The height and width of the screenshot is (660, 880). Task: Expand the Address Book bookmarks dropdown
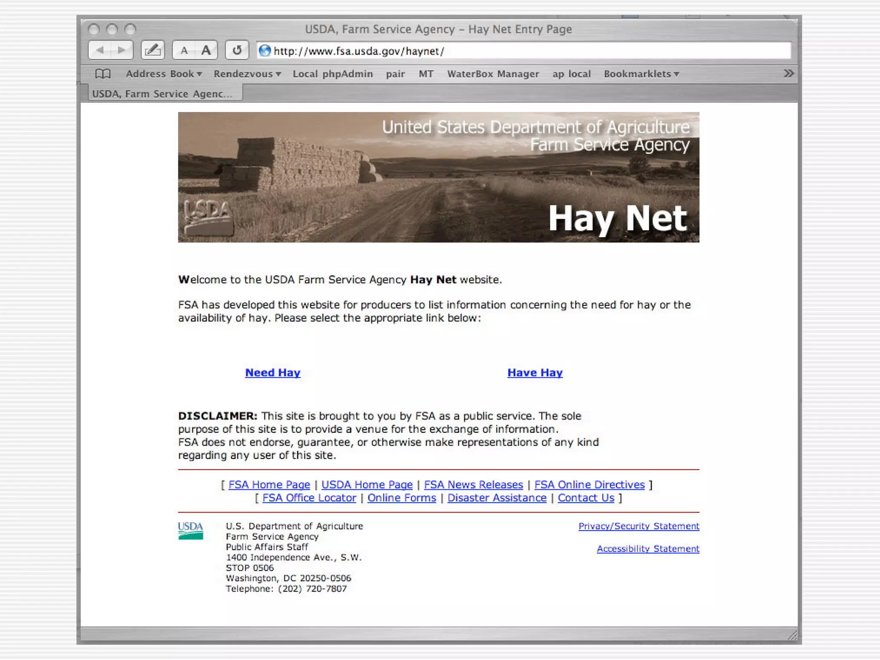pos(164,74)
